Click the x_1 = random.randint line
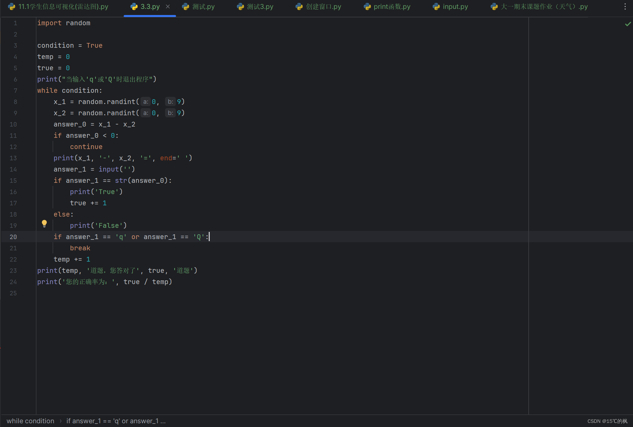This screenshot has width=633, height=427. [x=119, y=102]
